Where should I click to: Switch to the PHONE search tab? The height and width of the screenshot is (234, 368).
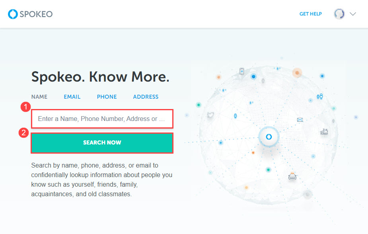107,97
